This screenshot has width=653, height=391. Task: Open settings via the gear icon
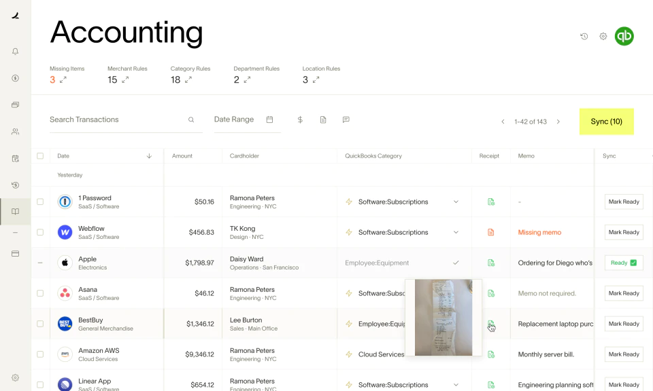[603, 37]
